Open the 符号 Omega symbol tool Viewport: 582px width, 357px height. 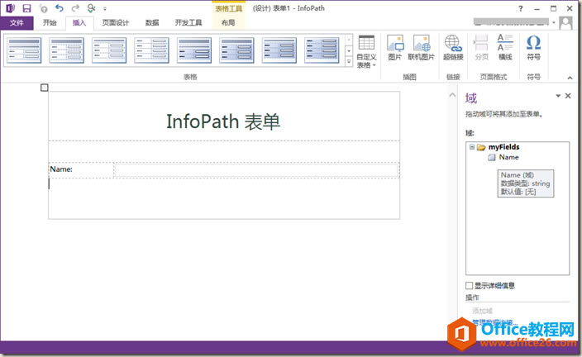pyautogui.click(x=533, y=48)
